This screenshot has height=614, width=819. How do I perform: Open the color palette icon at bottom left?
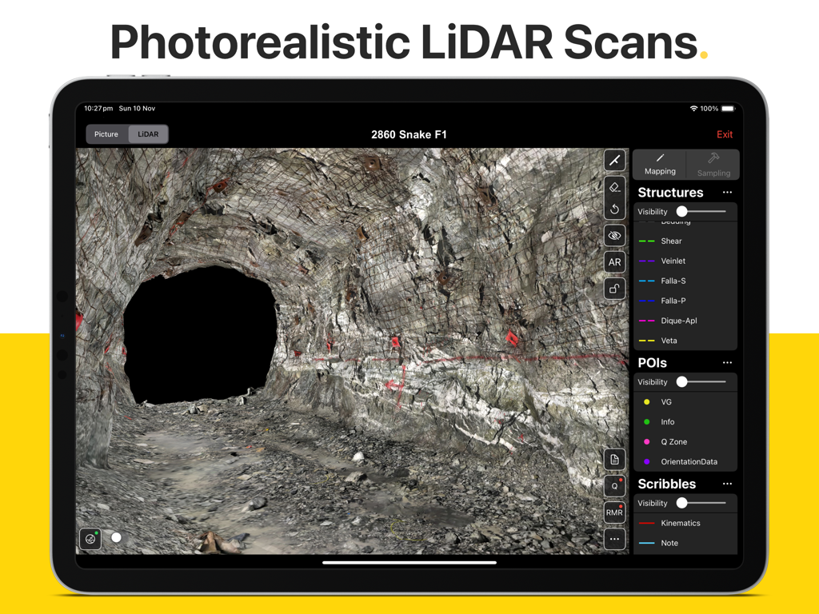tap(90, 538)
